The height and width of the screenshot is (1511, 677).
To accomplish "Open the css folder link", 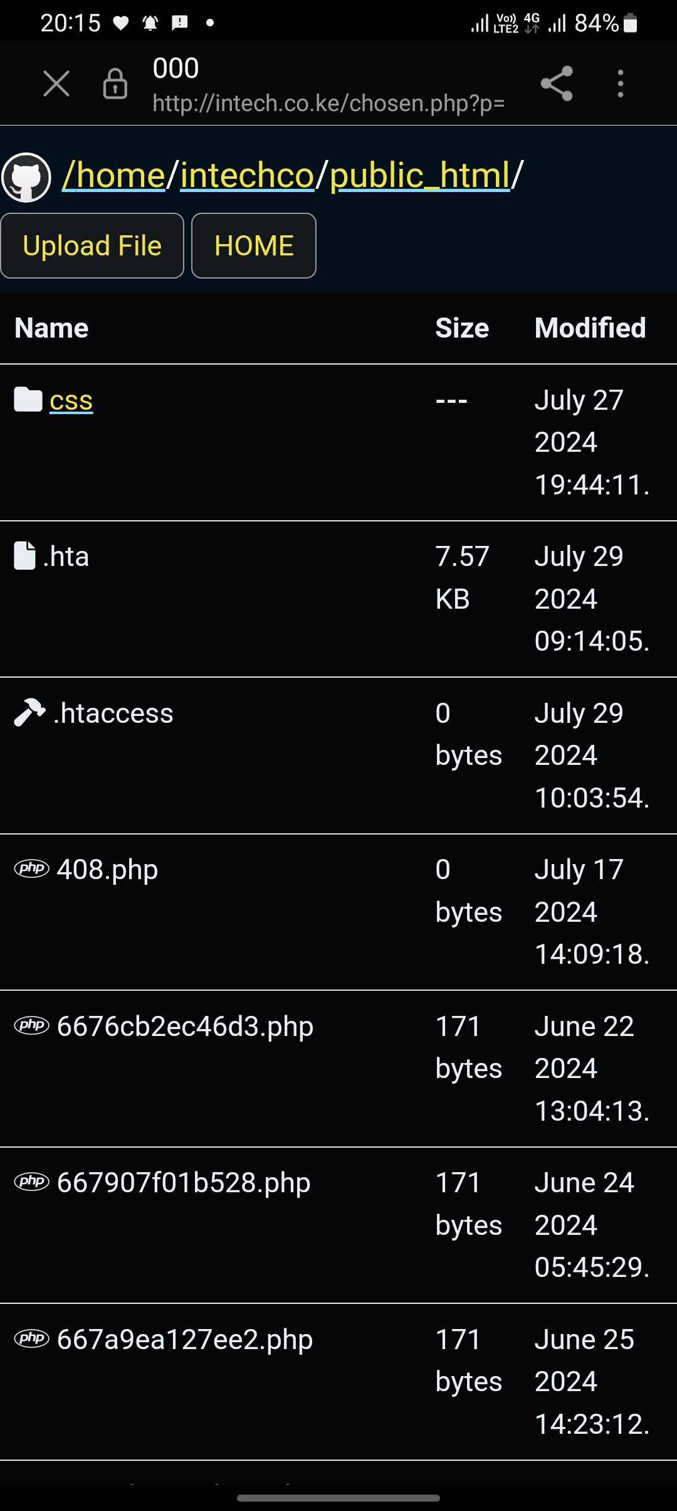I will pos(71,400).
